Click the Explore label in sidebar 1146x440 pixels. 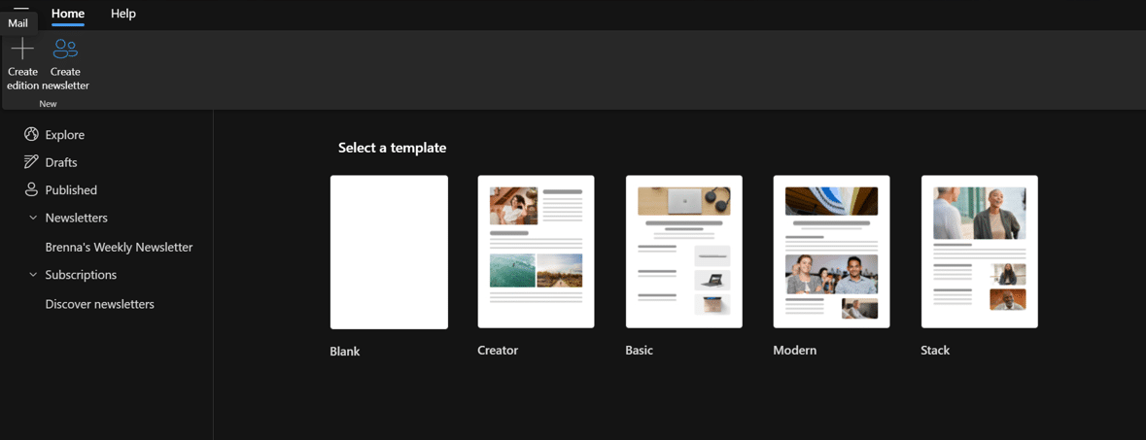click(65, 134)
